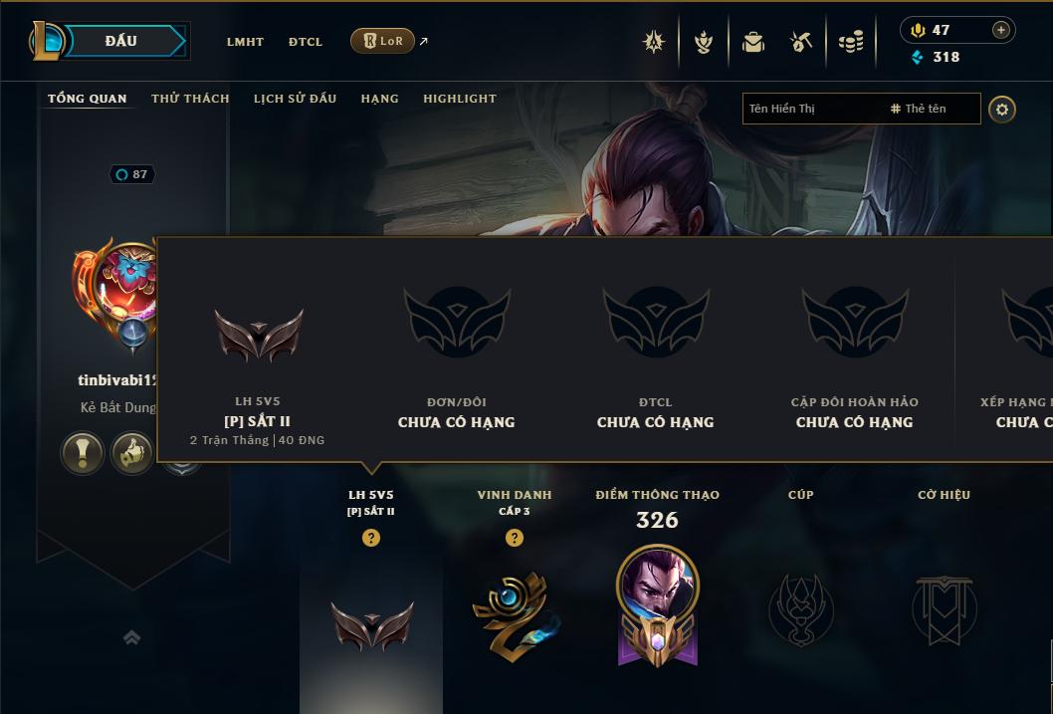Screen dimensions: 1053x714
Task: Select the ĐTCL game mode link
Action: click(x=306, y=42)
